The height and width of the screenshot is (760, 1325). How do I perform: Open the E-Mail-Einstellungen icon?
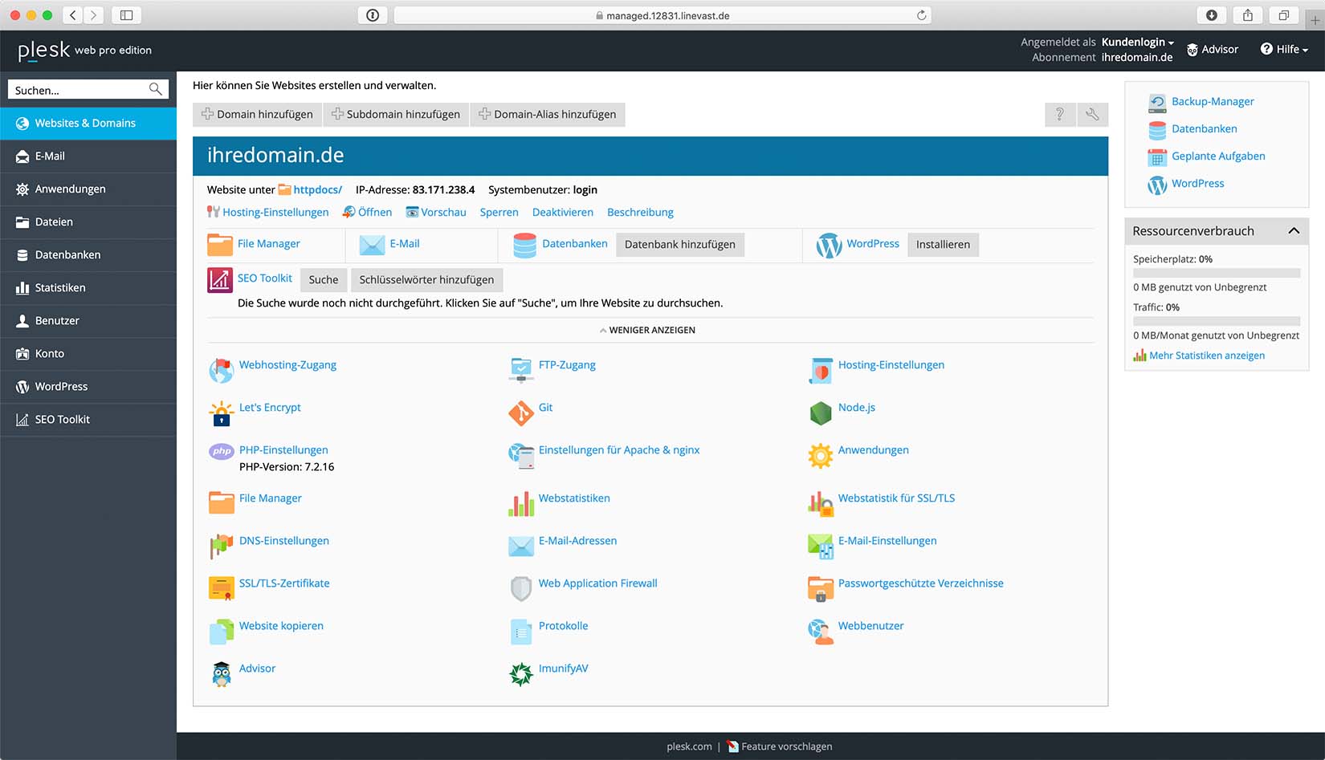pyautogui.click(x=821, y=546)
